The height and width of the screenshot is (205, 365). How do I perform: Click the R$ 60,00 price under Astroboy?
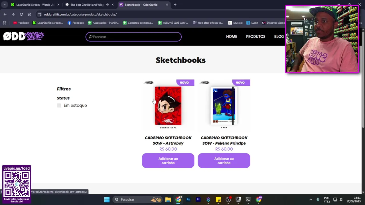click(x=168, y=149)
